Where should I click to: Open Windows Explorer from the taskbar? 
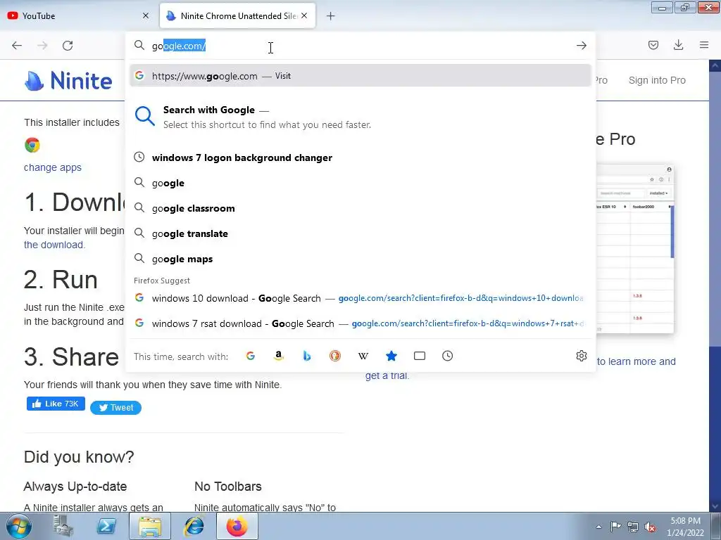[x=150, y=526]
